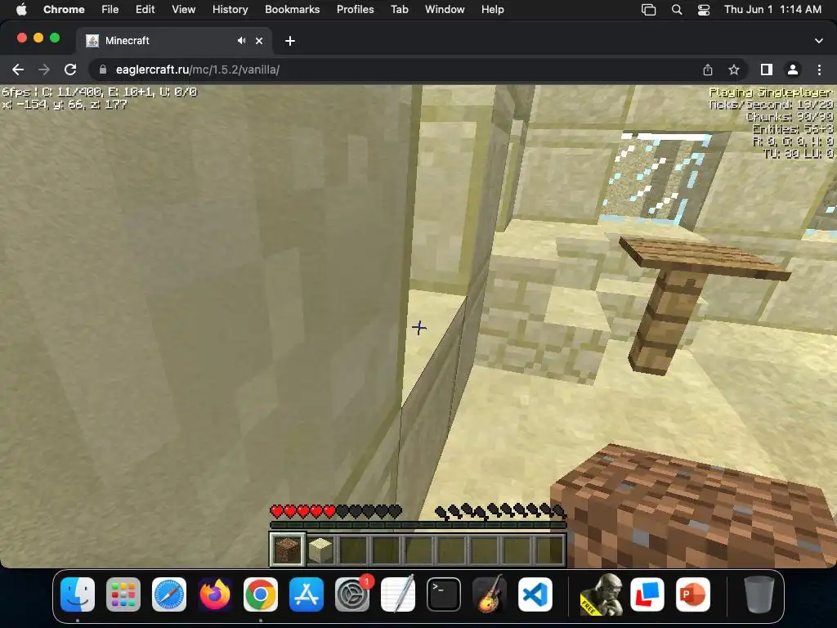Open Control Center in the menu bar

pos(704,9)
